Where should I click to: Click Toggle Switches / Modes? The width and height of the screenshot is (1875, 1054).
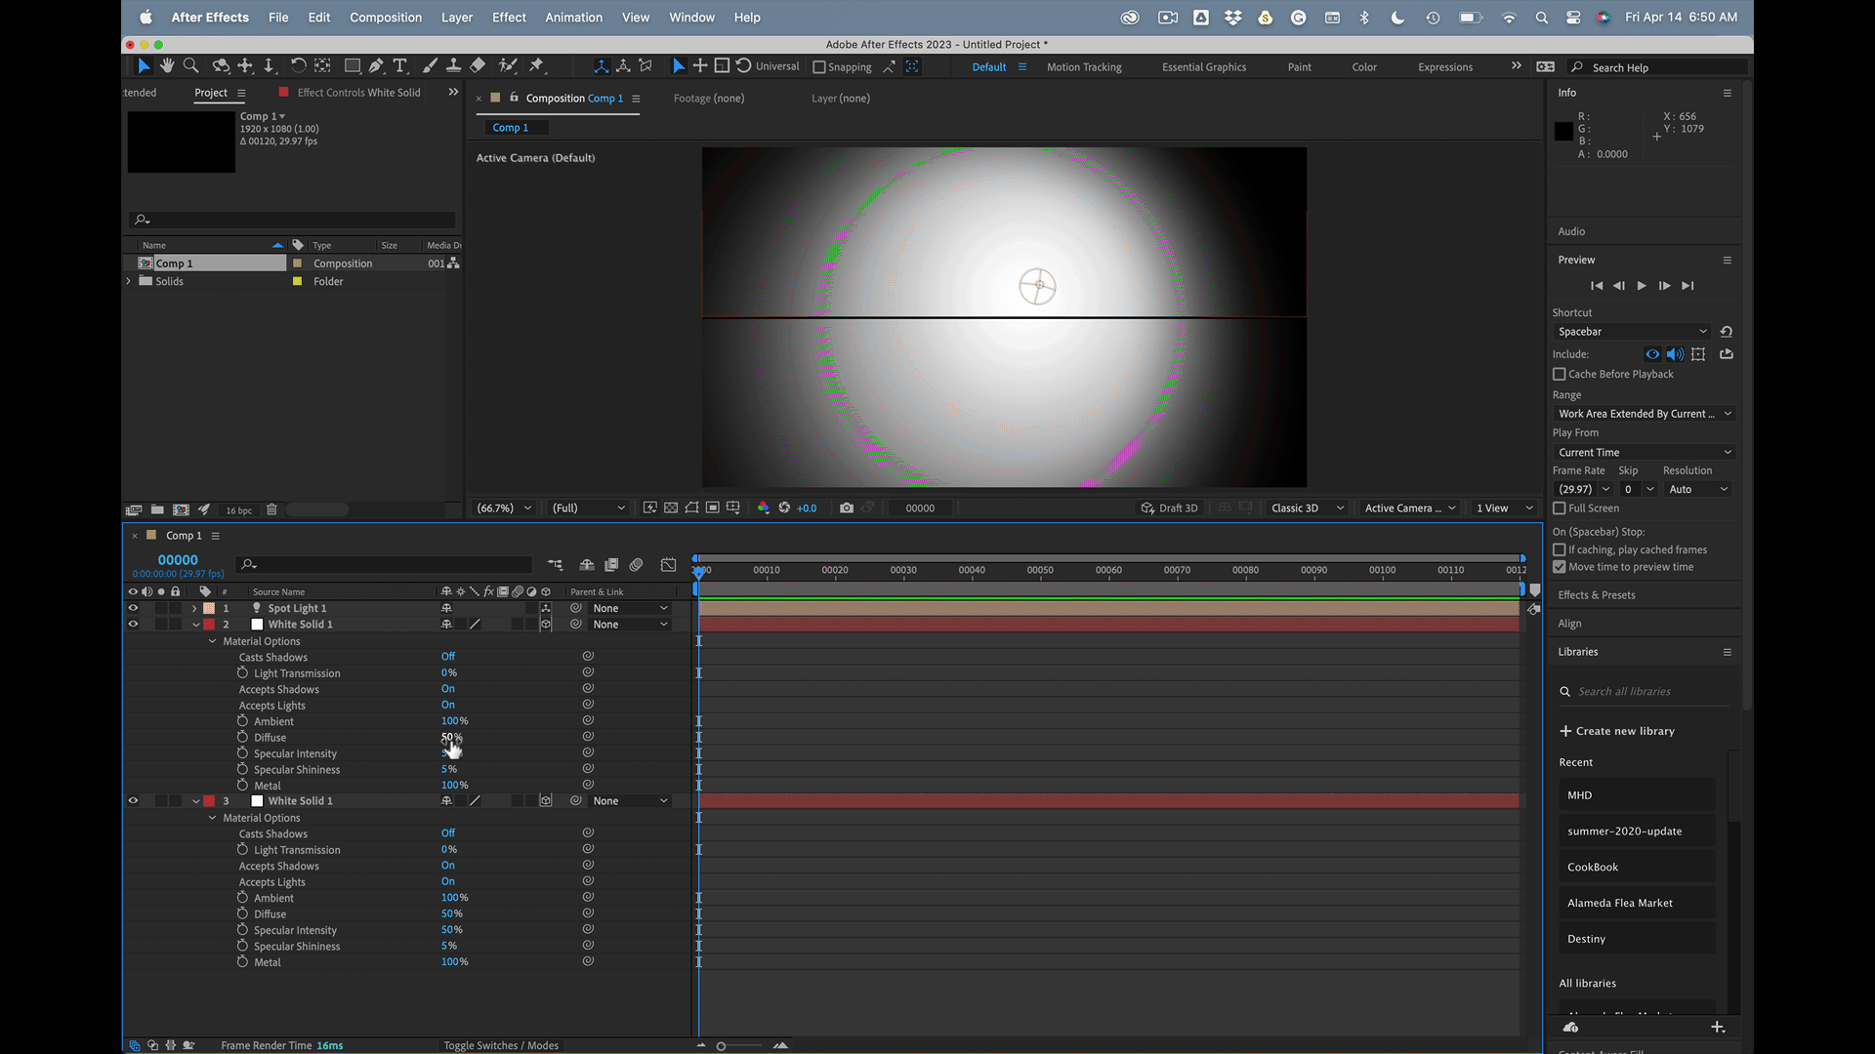coord(501,1045)
